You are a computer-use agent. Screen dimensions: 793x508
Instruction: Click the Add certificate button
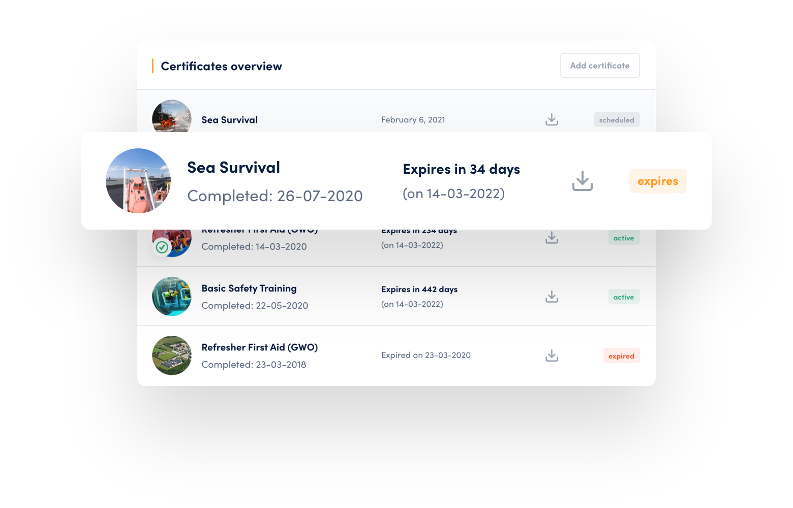click(600, 65)
